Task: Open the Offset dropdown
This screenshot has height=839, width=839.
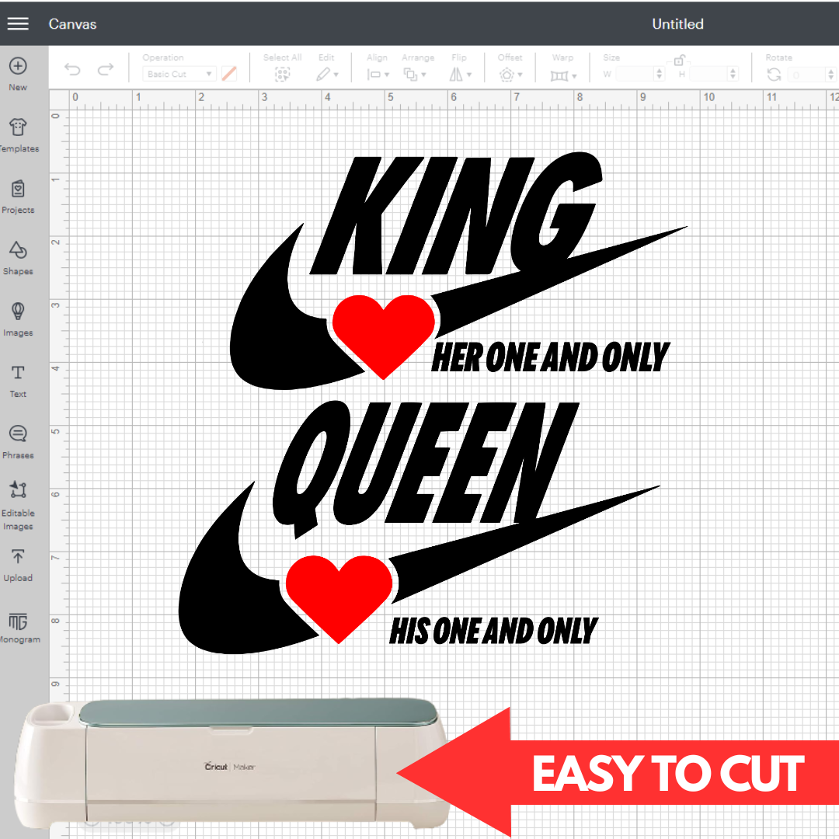Action: point(510,75)
